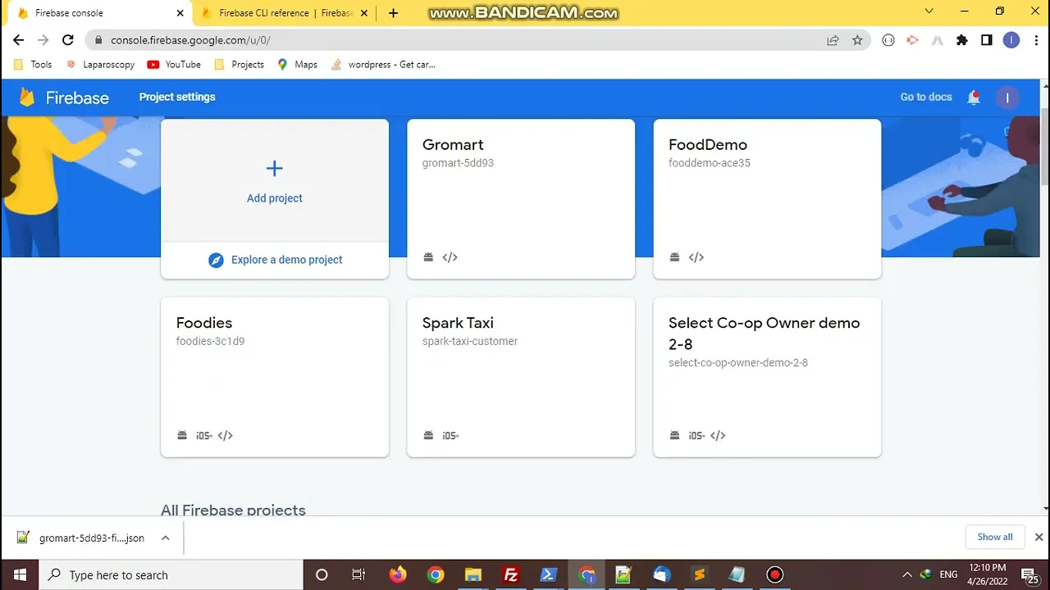The image size is (1050, 590).
Task: Open the Spark Taxi project card
Action: point(521,377)
